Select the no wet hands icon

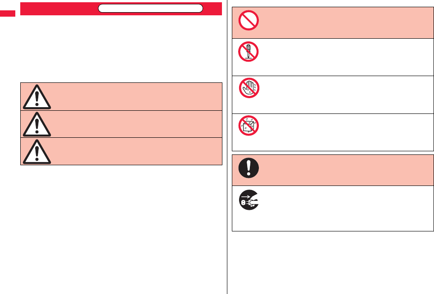click(x=249, y=89)
